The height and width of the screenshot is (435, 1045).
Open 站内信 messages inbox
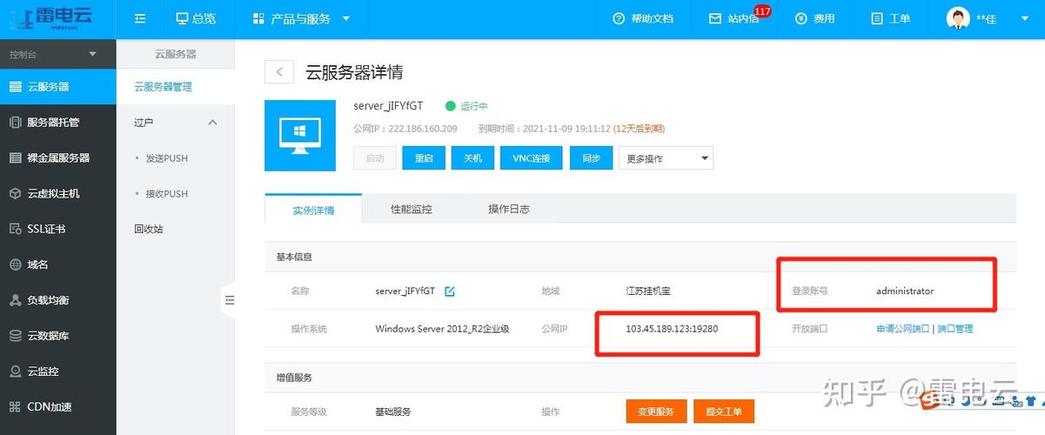734,18
